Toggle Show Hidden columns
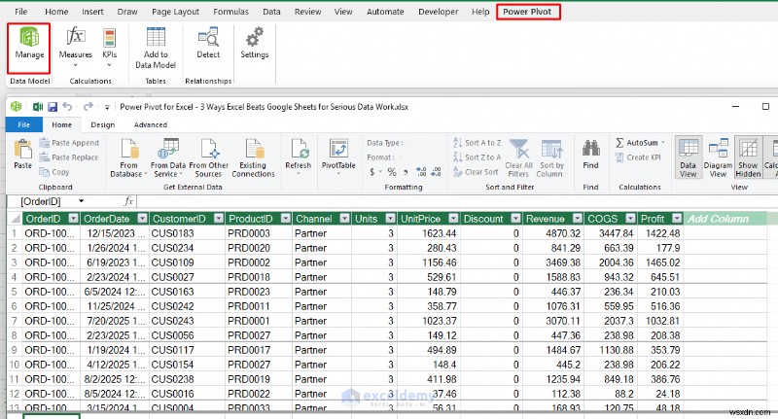778x419 pixels. point(748,157)
